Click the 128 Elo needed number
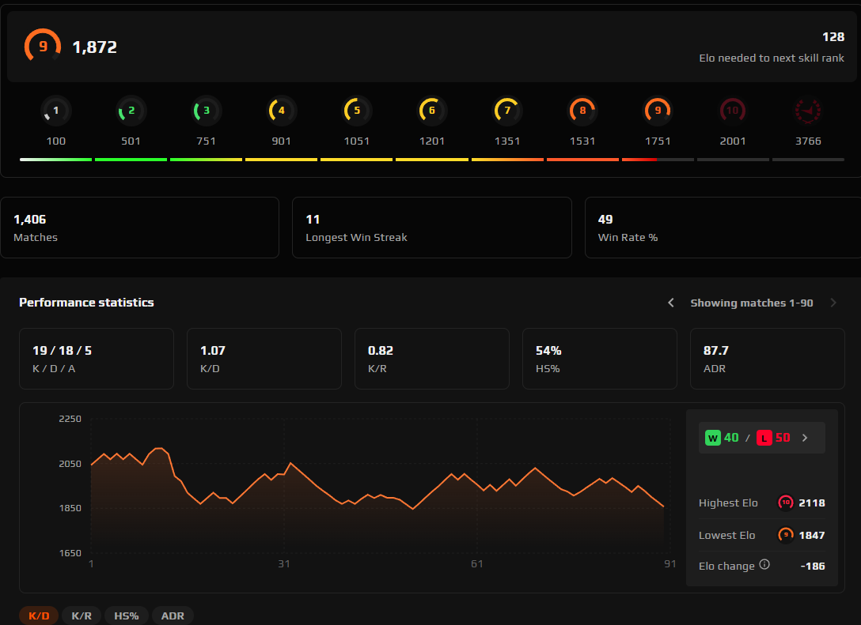The image size is (861, 625). (833, 36)
